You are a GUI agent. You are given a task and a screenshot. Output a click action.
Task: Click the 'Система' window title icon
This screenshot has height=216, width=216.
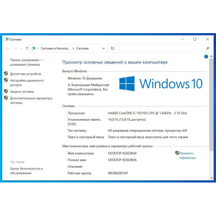[6, 39]
